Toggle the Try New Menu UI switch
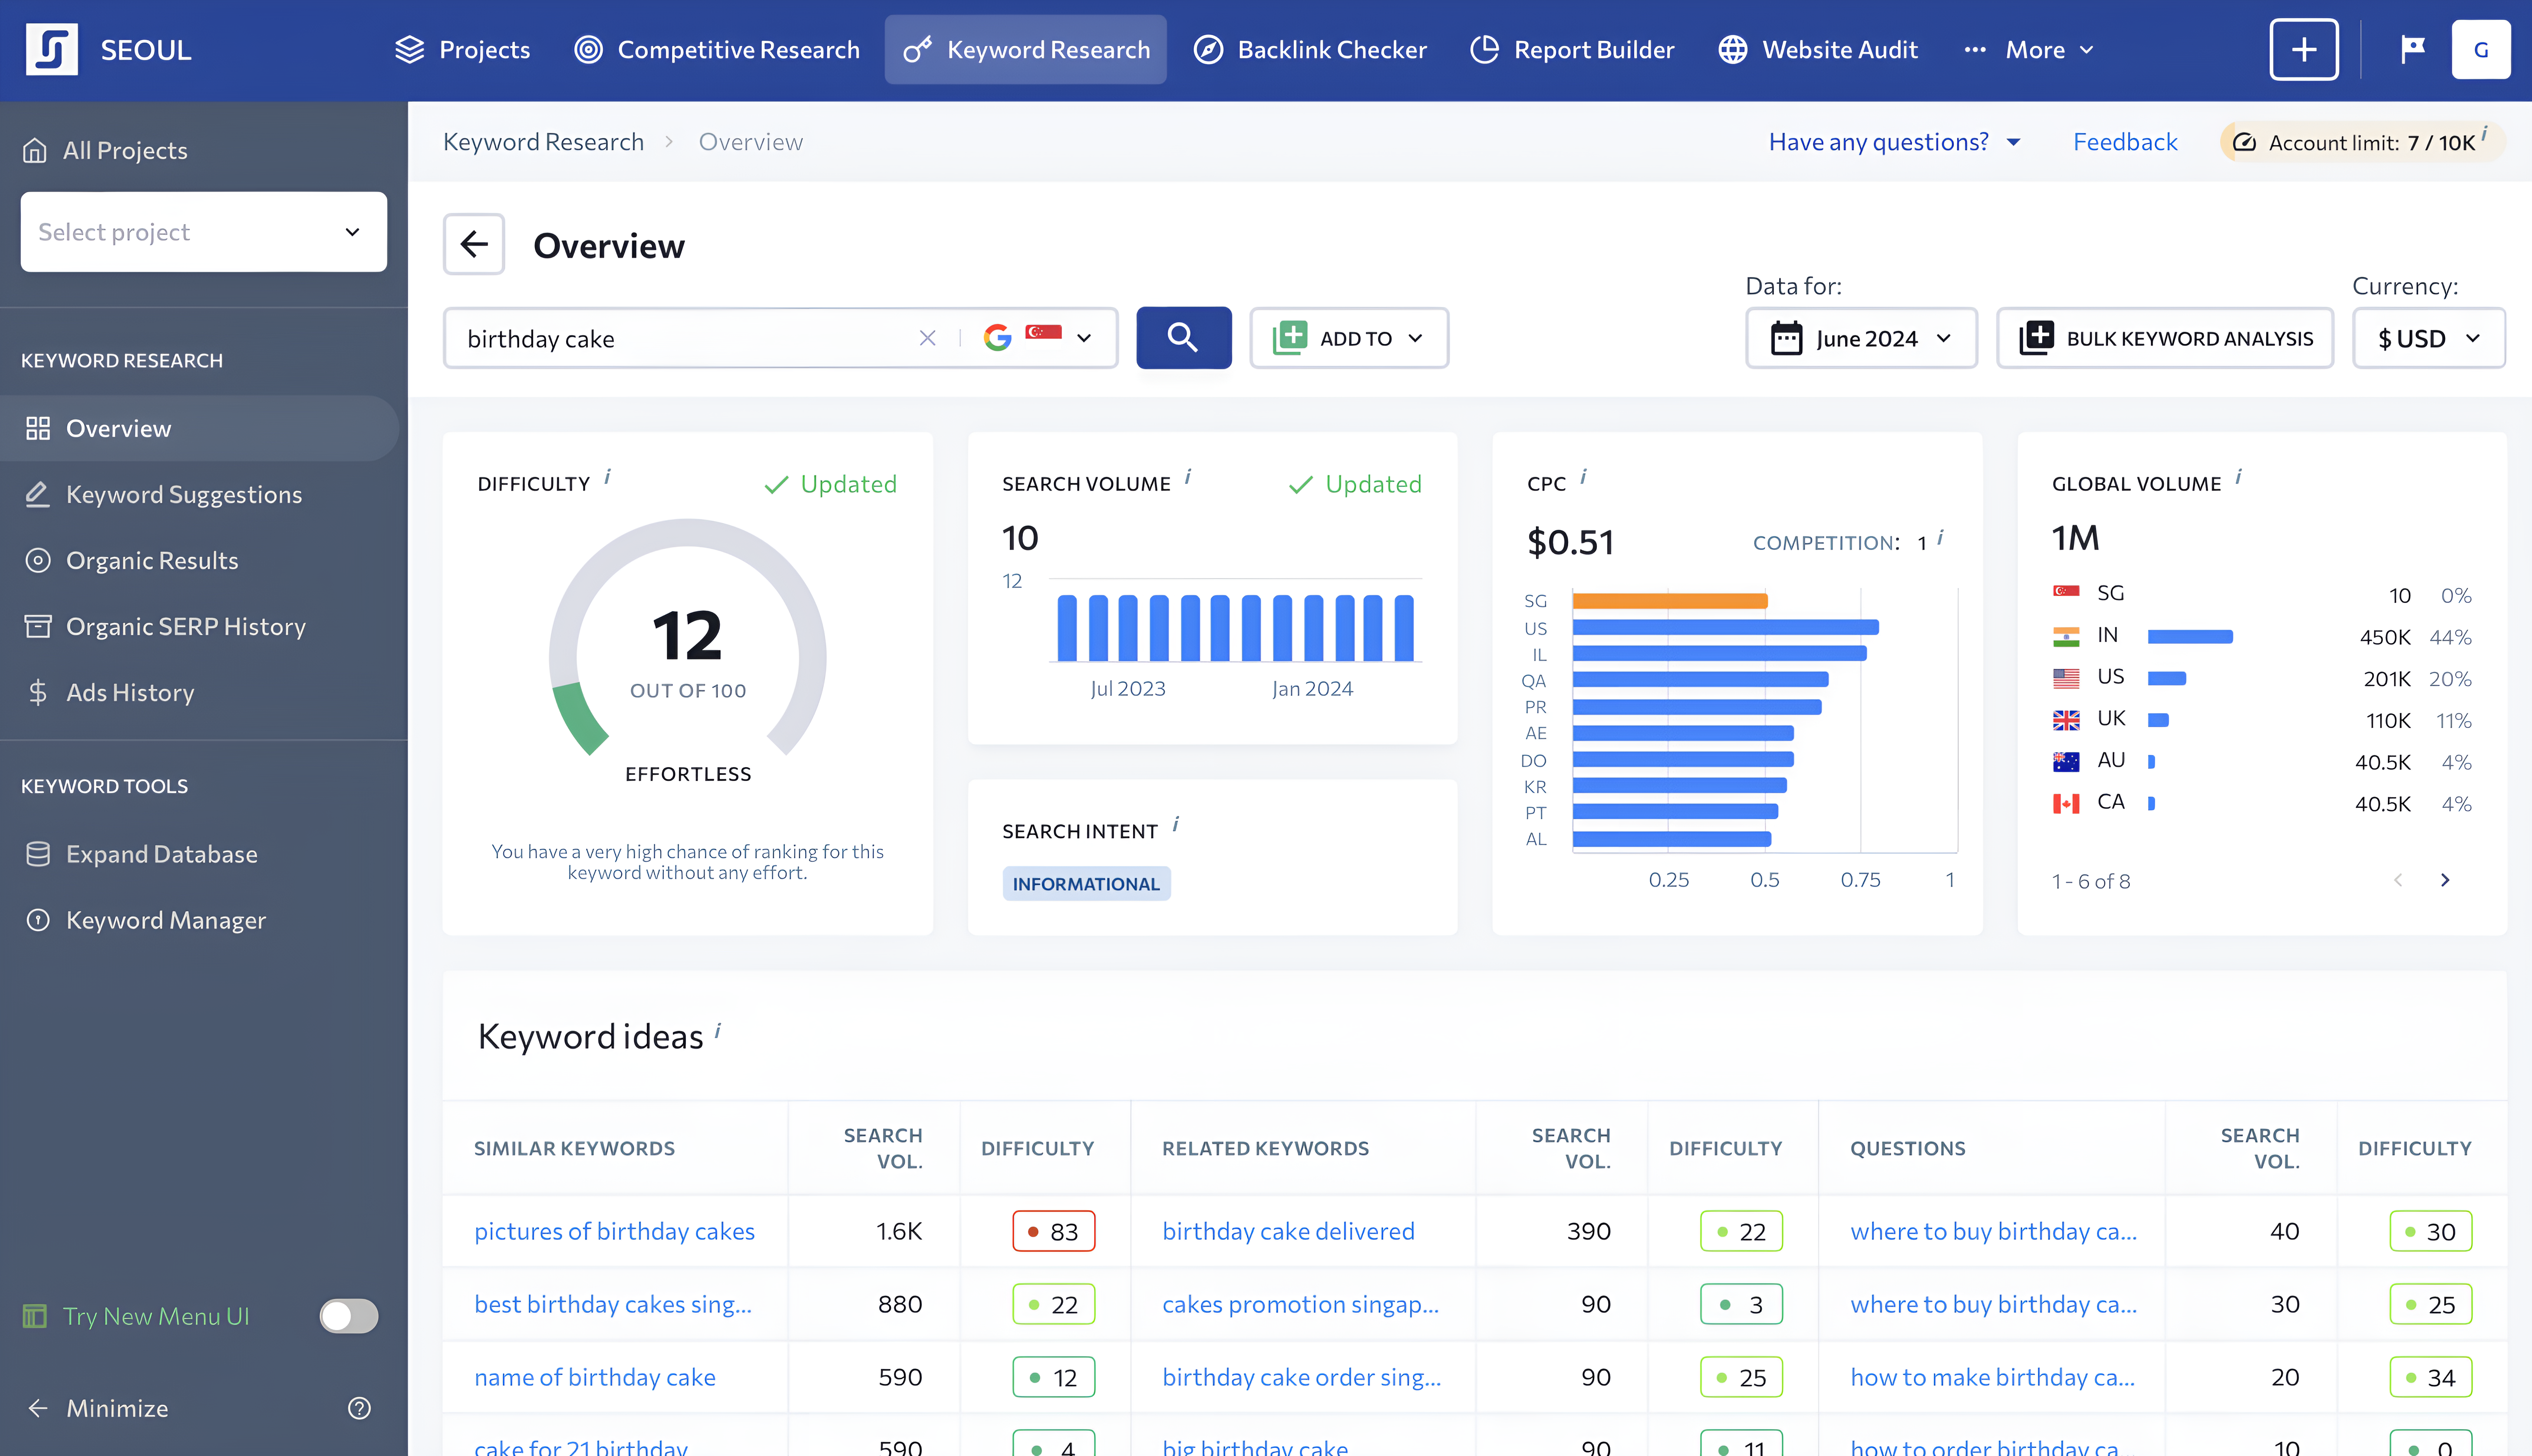This screenshot has width=2532, height=1456. pyautogui.click(x=349, y=1316)
